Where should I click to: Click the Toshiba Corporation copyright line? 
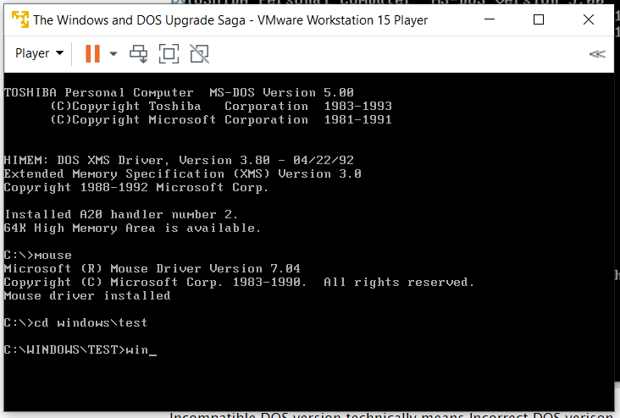click(221, 107)
